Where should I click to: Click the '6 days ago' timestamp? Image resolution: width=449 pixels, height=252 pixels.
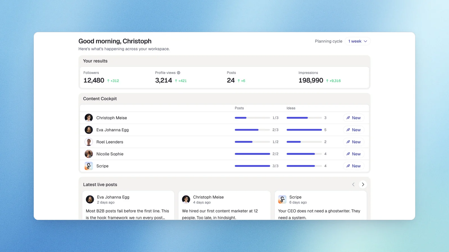[298, 202]
